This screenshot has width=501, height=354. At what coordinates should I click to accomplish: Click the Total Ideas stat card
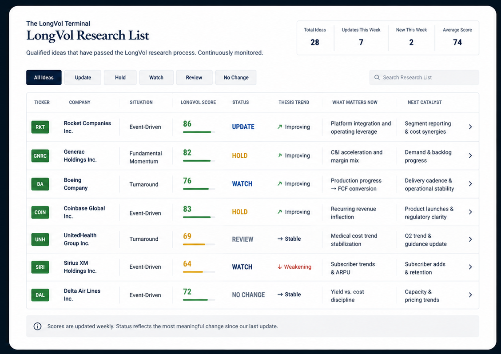pyautogui.click(x=315, y=38)
